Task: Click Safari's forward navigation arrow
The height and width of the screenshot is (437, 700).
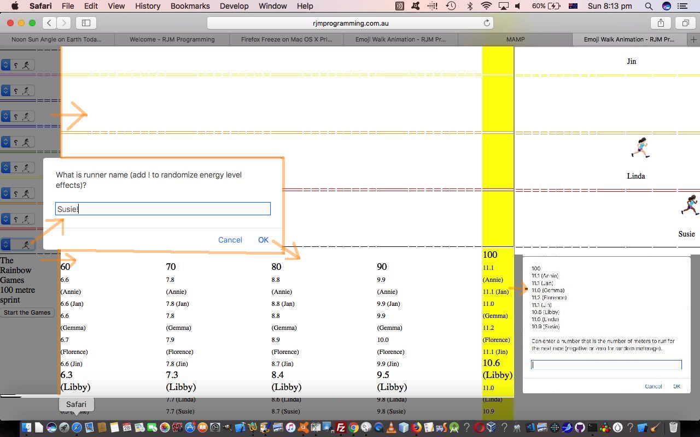Action: pos(64,23)
